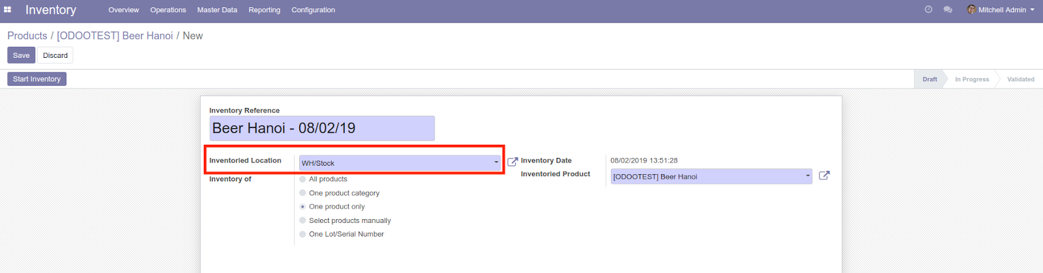Click the Inventoried Product label

[x=555, y=174]
